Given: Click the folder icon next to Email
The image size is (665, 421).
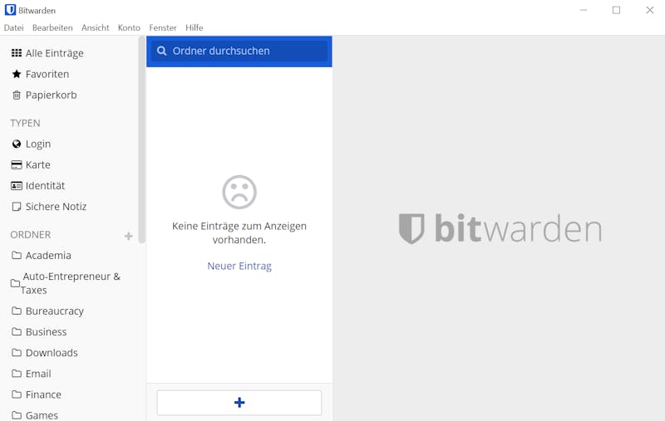Looking at the screenshot, I should (x=17, y=374).
